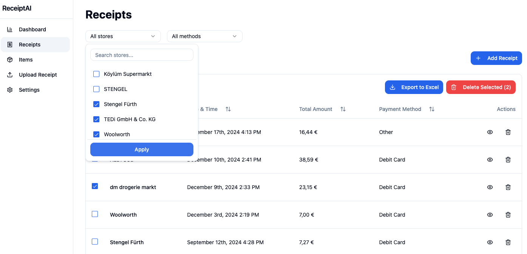Click Debit Card in the dm drogerie markt row

[x=392, y=187]
